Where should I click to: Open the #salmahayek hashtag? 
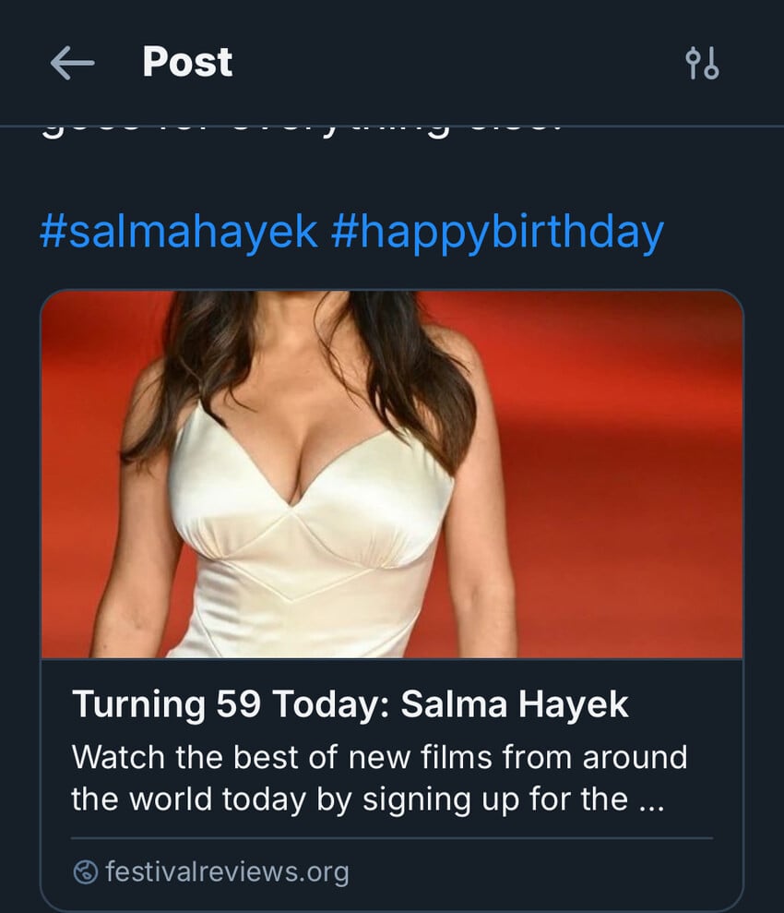point(179,232)
